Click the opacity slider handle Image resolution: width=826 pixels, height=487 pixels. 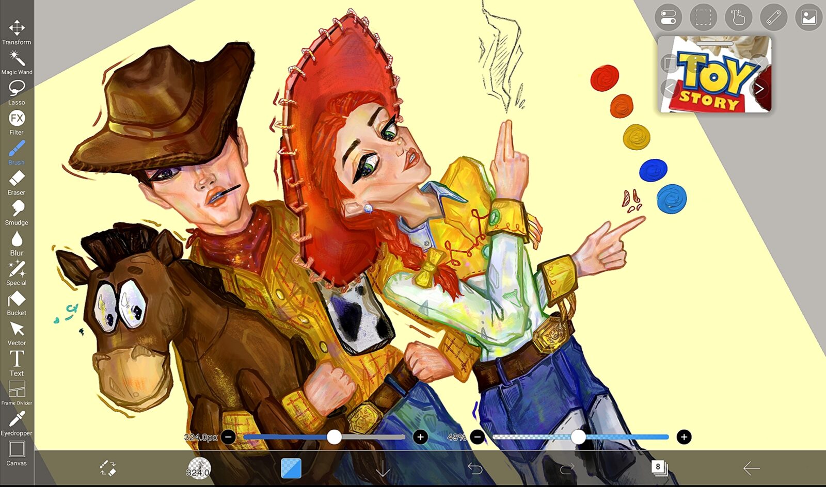coord(578,437)
